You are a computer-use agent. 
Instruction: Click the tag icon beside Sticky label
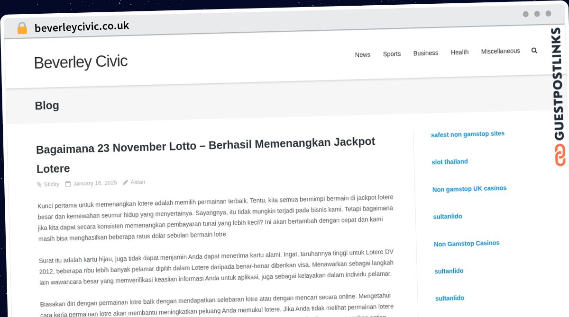pos(39,185)
